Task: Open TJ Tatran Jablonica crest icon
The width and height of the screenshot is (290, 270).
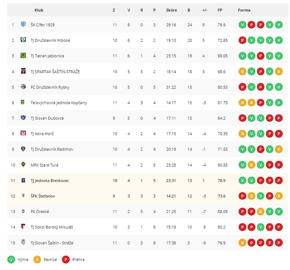Action: coord(23,55)
